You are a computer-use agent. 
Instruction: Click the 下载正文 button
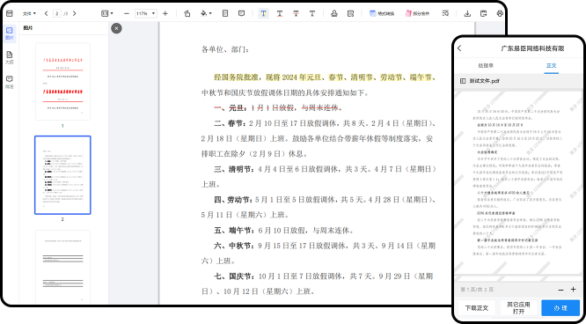click(477, 308)
